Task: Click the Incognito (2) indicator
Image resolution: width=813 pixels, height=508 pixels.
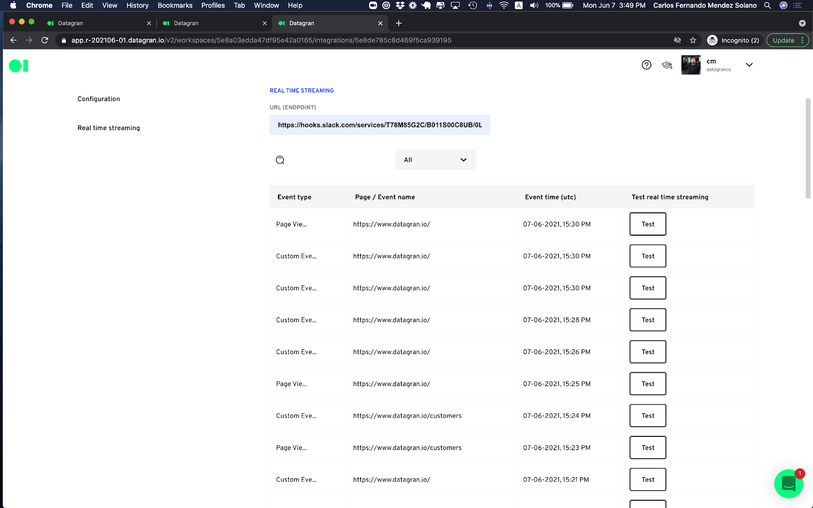Action: click(733, 40)
